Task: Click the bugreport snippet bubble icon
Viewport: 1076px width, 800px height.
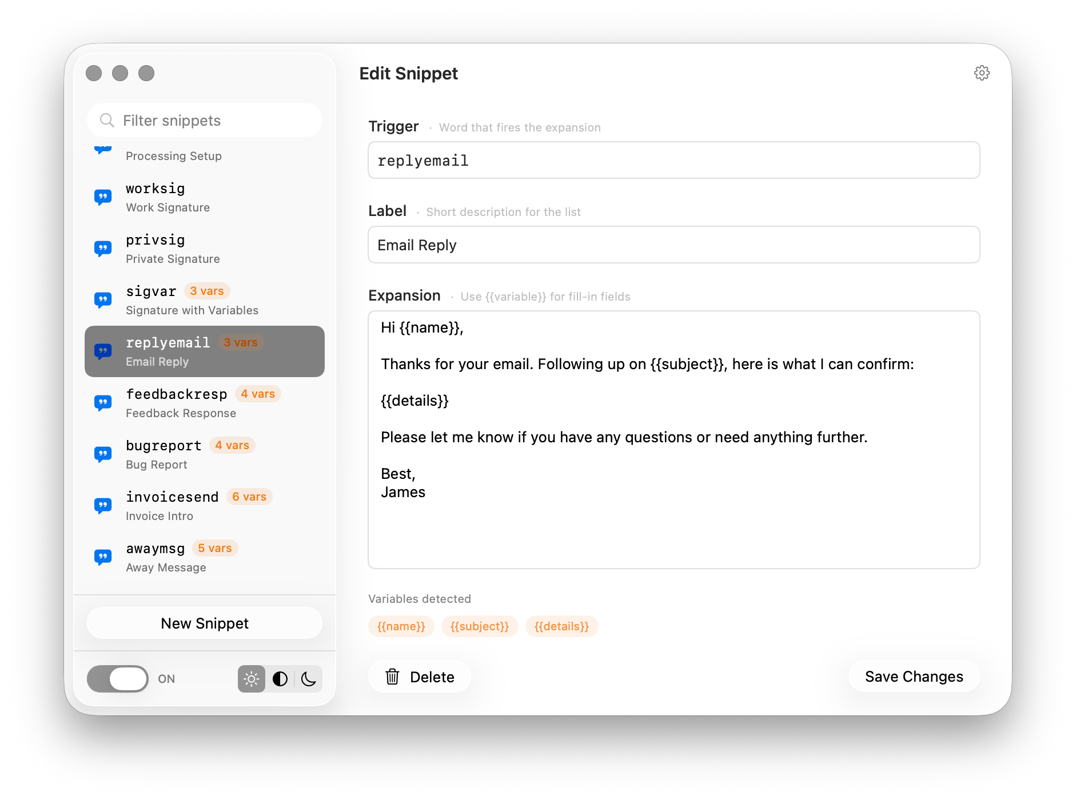Action: point(103,454)
